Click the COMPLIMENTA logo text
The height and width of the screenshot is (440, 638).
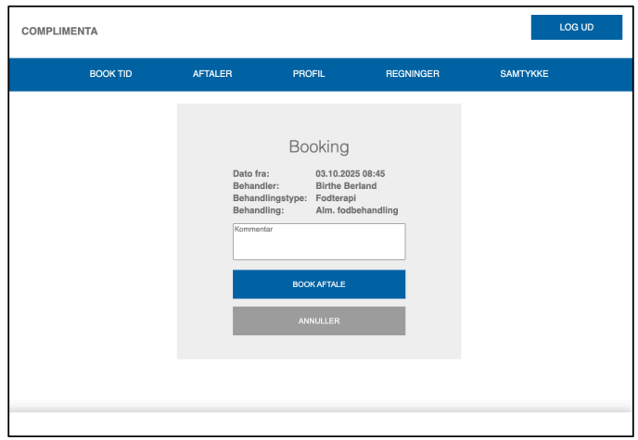(x=59, y=31)
